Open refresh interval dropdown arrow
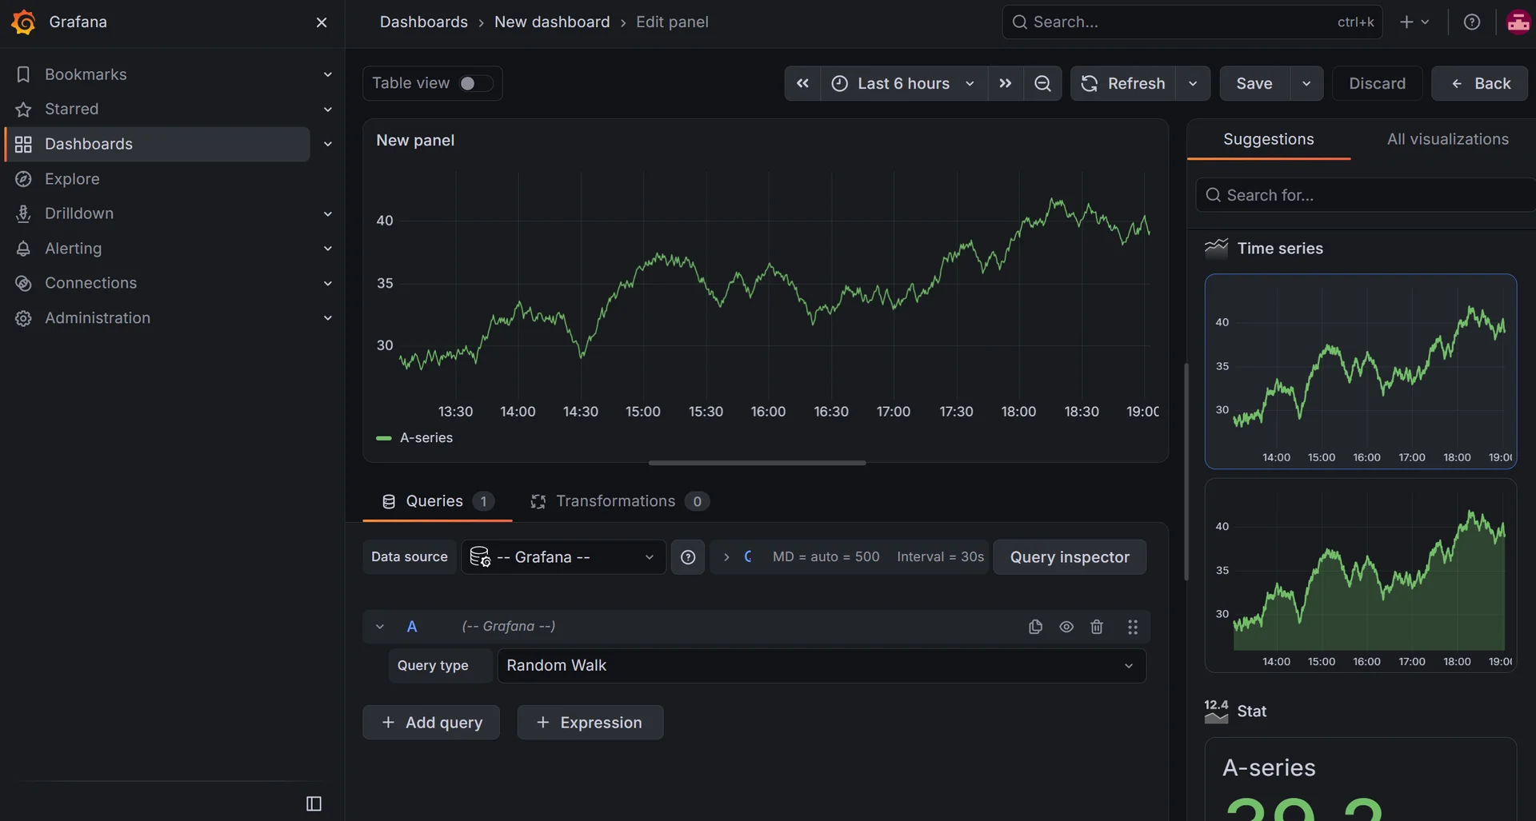This screenshot has width=1536, height=821. tap(1193, 83)
